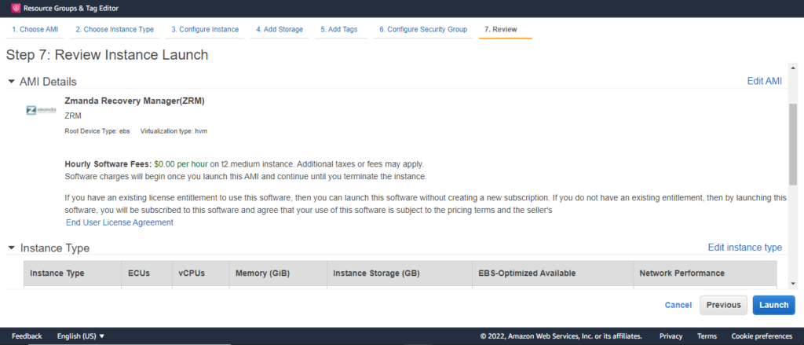Screen dimensions: 804x345
Task: Click the ECUs column header
Action: coord(147,273)
